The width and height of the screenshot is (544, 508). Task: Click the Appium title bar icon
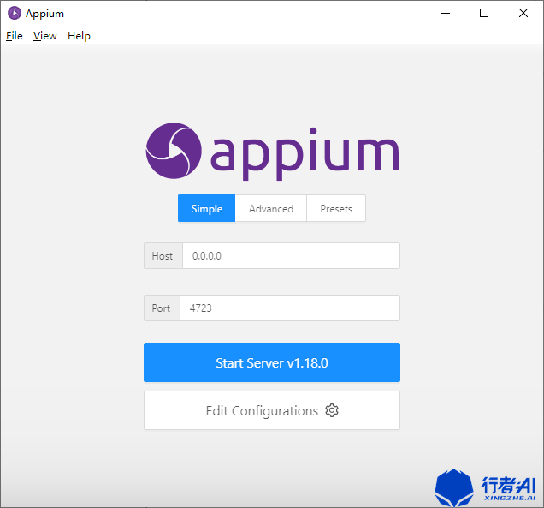point(15,13)
